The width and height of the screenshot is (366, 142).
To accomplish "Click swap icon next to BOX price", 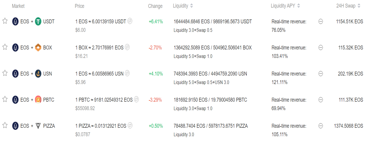I will [x=127, y=47].
